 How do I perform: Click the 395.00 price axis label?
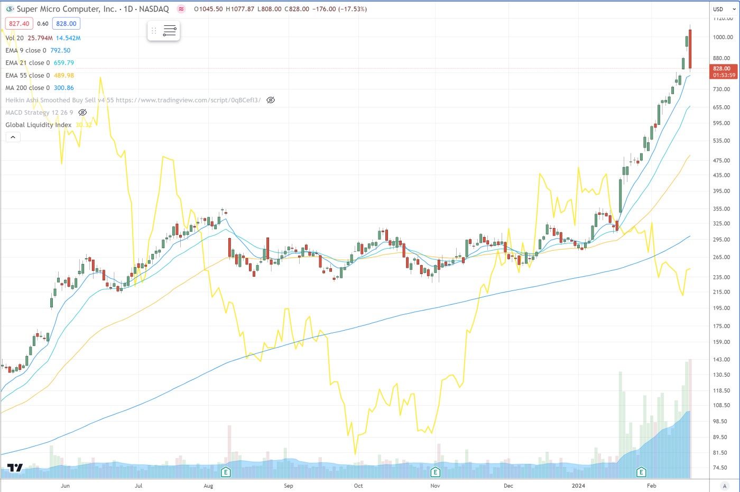tap(721, 191)
